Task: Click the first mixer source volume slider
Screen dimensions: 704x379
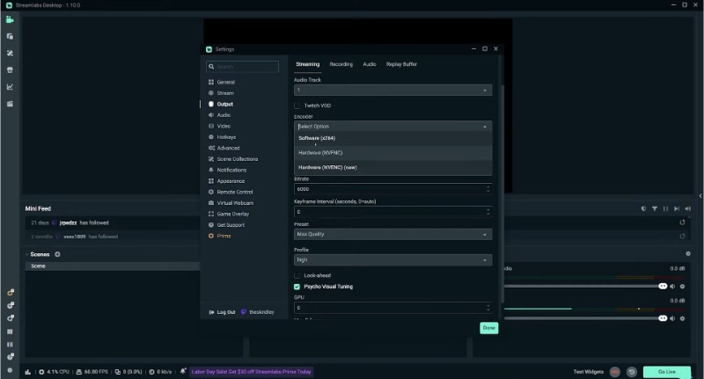Action: point(586,286)
